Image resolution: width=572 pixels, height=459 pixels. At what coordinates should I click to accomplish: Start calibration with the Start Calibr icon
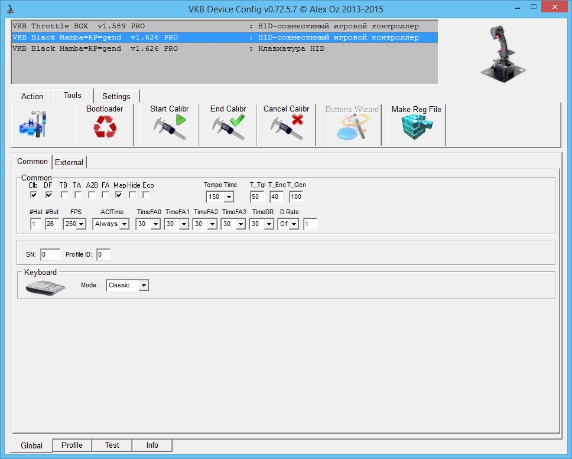click(x=169, y=127)
